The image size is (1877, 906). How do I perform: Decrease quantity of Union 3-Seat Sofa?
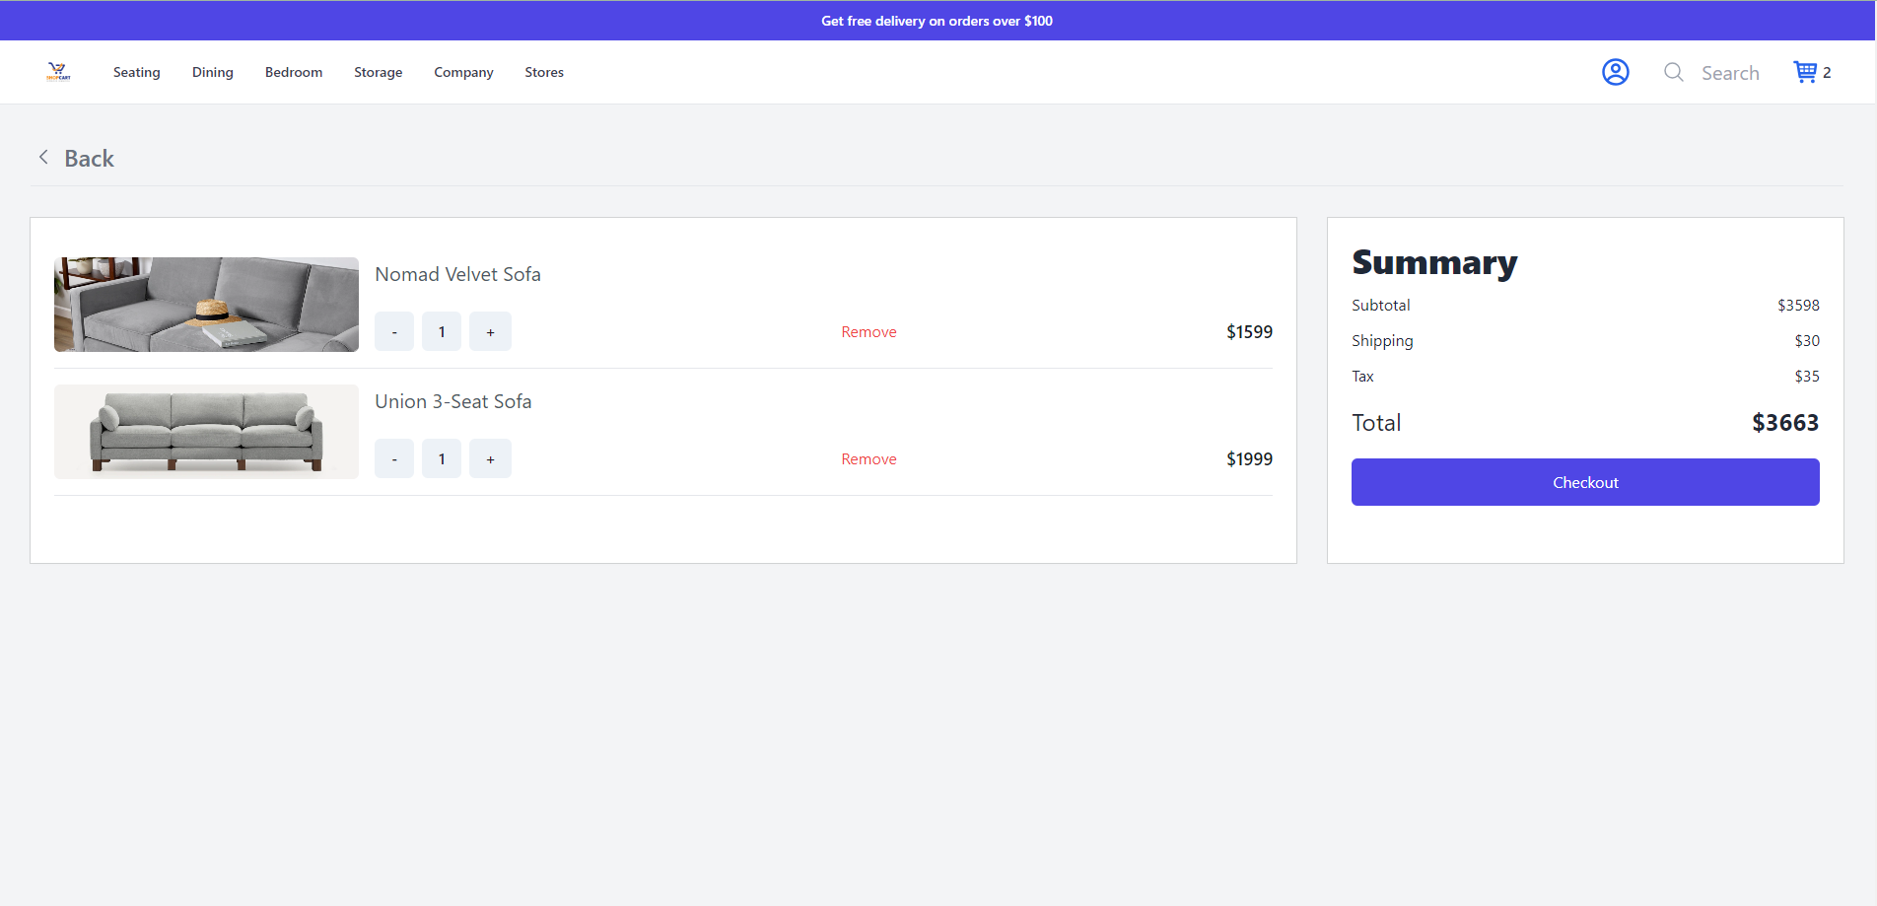click(x=393, y=458)
